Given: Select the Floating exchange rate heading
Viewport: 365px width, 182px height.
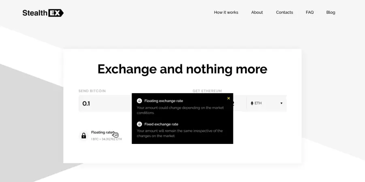Looking at the screenshot, I should point(164,101).
